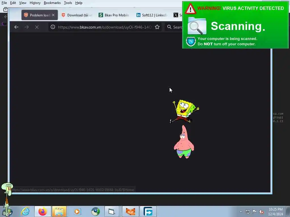Go forward to the next page
This screenshot has width=290, height=217.
(27, 27)
